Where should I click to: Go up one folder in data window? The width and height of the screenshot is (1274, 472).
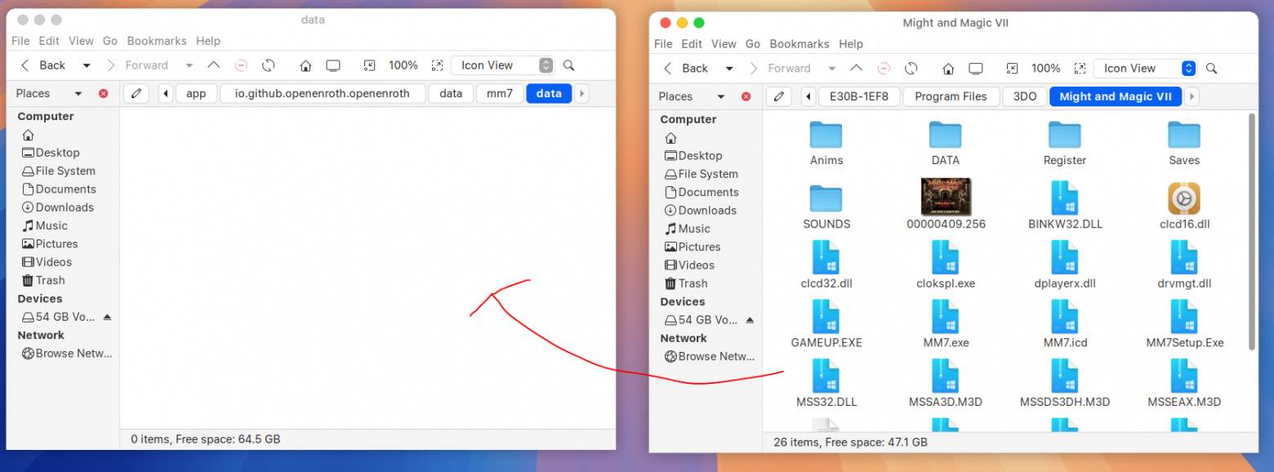point(213,65)
